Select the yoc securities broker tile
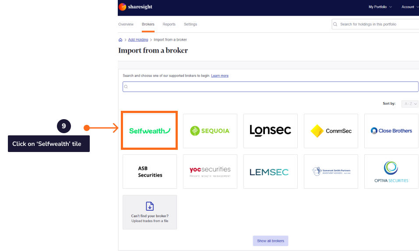 click(x=210, y=172)
